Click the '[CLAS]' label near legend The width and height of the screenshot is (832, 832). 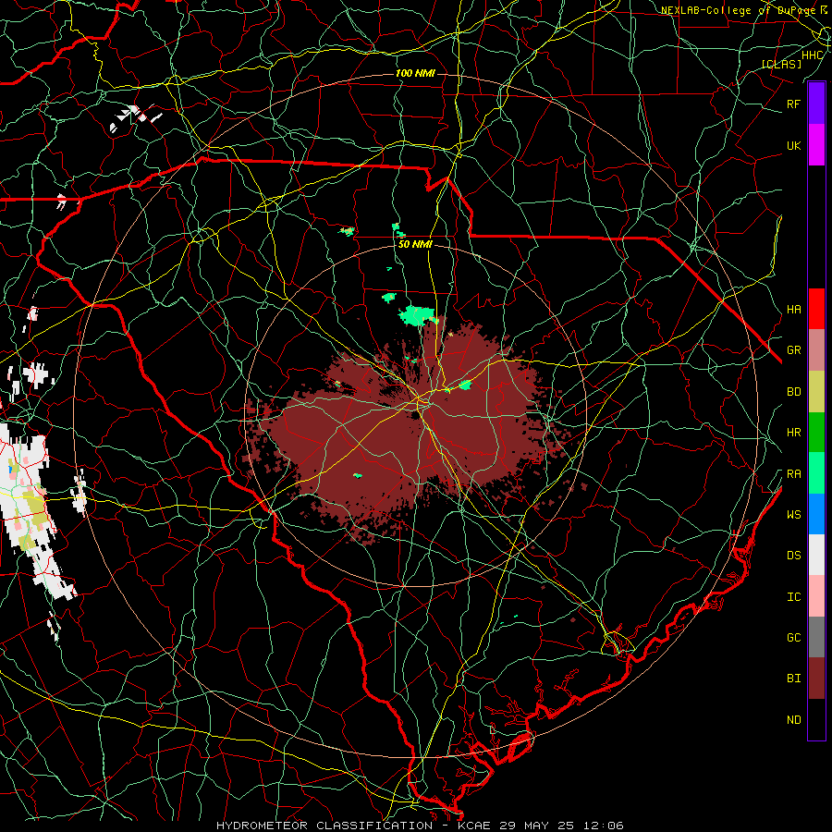(x=781, y=64)
